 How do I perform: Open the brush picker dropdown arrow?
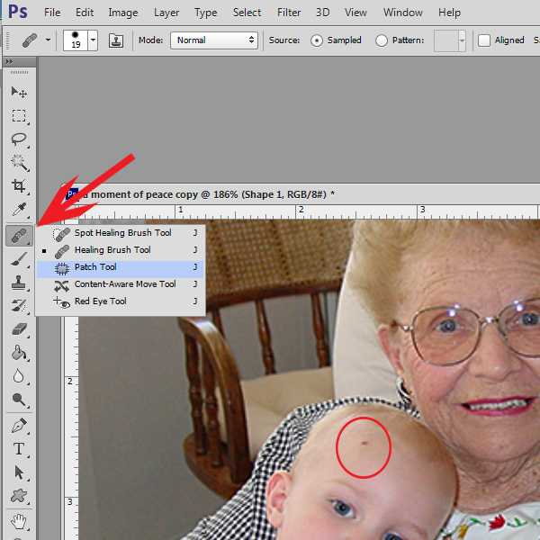(93, 40)
